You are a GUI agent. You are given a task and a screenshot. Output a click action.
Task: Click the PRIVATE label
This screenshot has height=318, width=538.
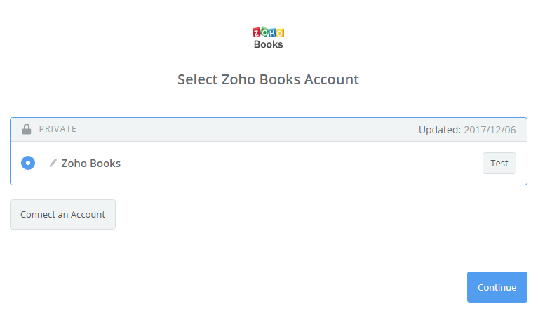point(58,129)
